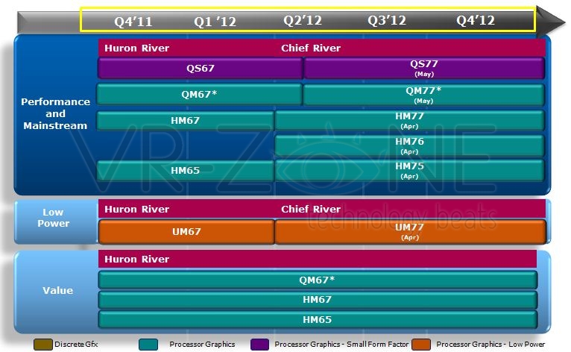The height and width of the screenshot is (352, 571).
Task: Click QM67* bar in Value section
Action: pyautogui.click(x=318, y=280)
